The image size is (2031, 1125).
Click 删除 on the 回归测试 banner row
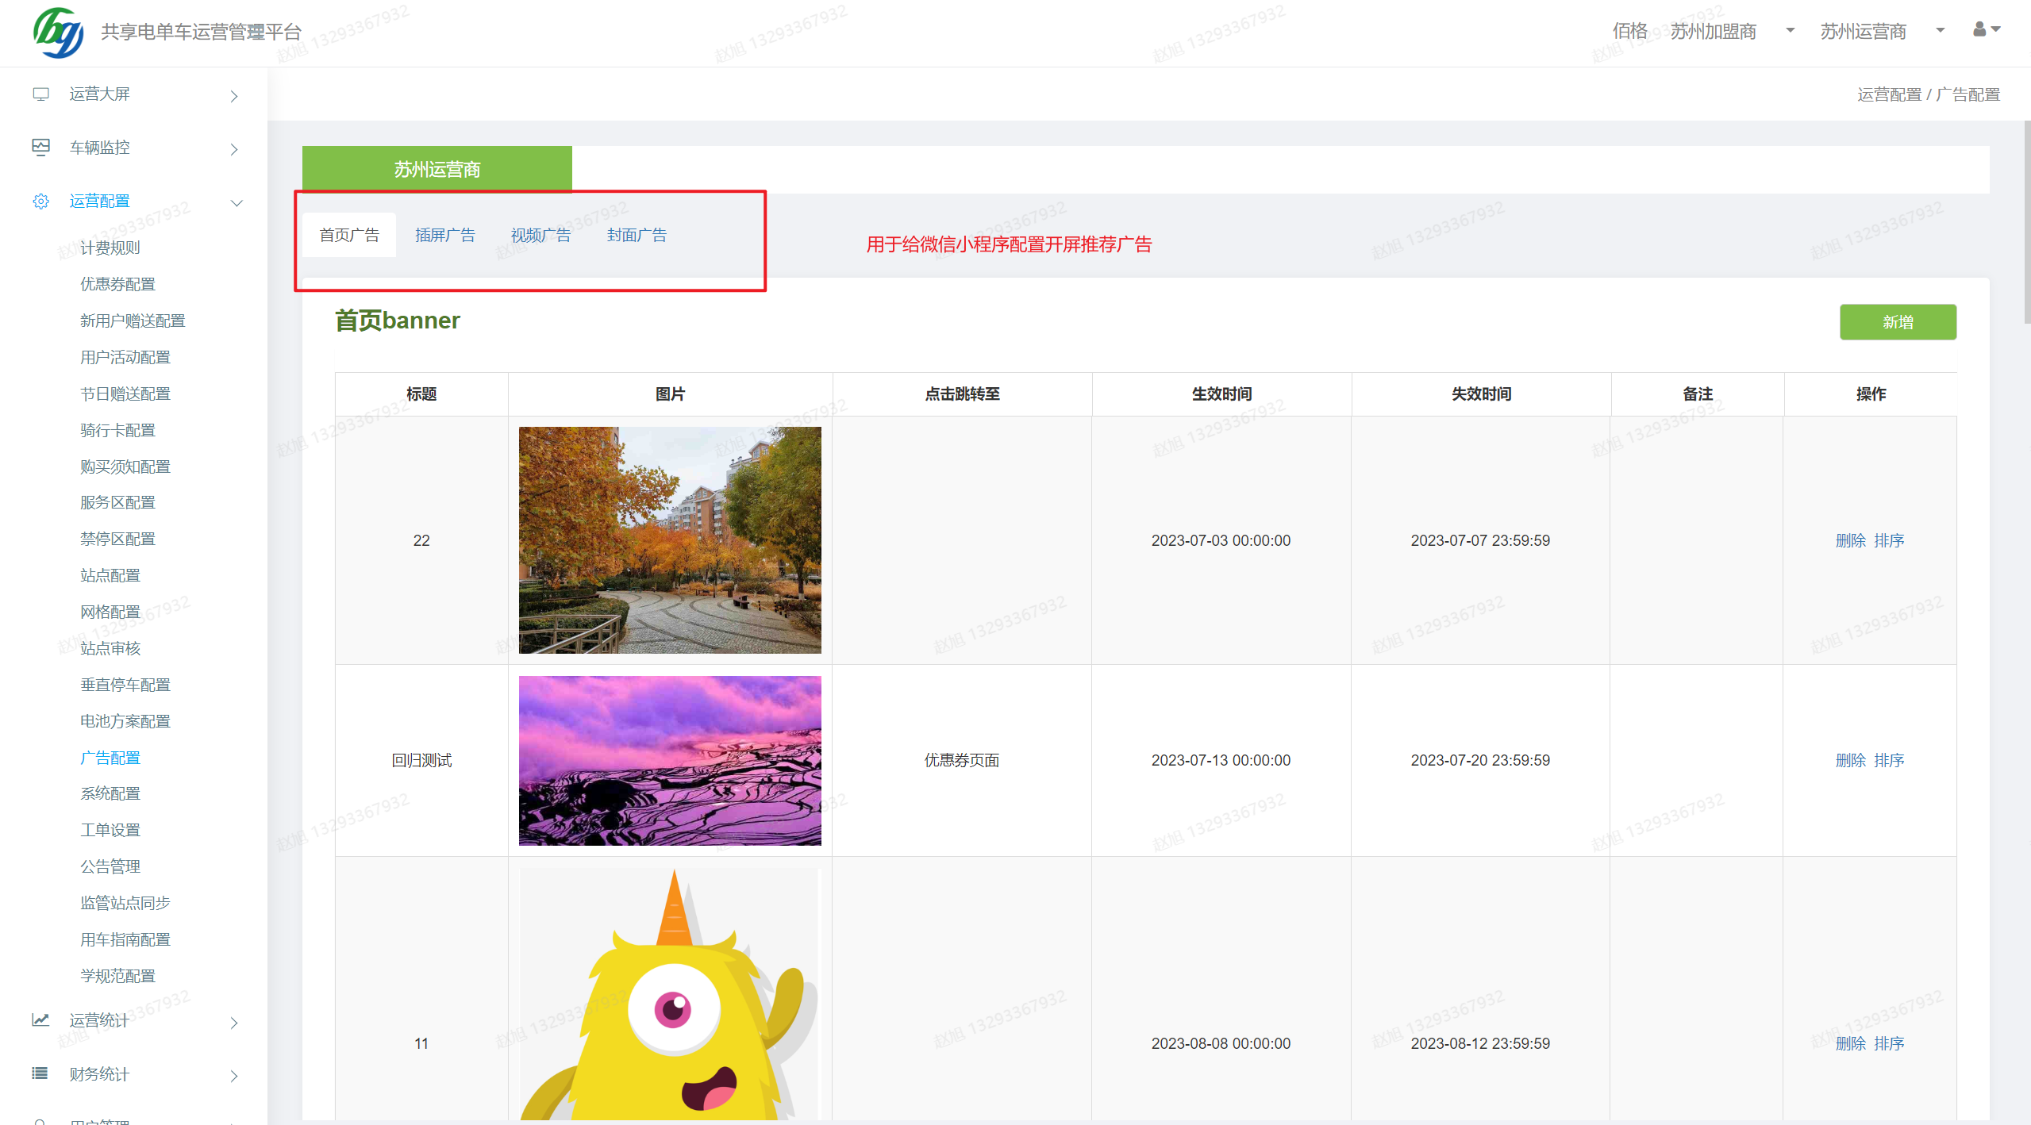tap(1851, 759)
